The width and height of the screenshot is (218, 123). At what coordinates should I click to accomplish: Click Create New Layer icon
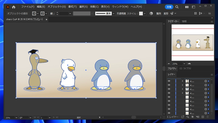click(x=203, y=117)
